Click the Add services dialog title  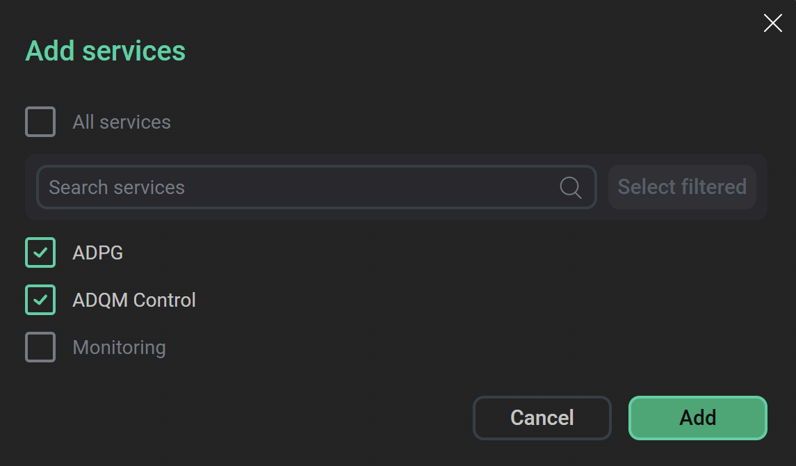coord(105,50)
